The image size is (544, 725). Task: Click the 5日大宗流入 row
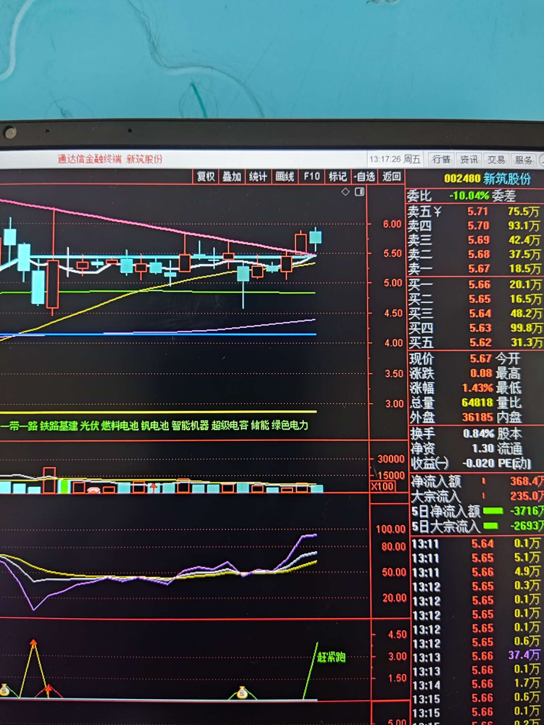click(477, 526)
